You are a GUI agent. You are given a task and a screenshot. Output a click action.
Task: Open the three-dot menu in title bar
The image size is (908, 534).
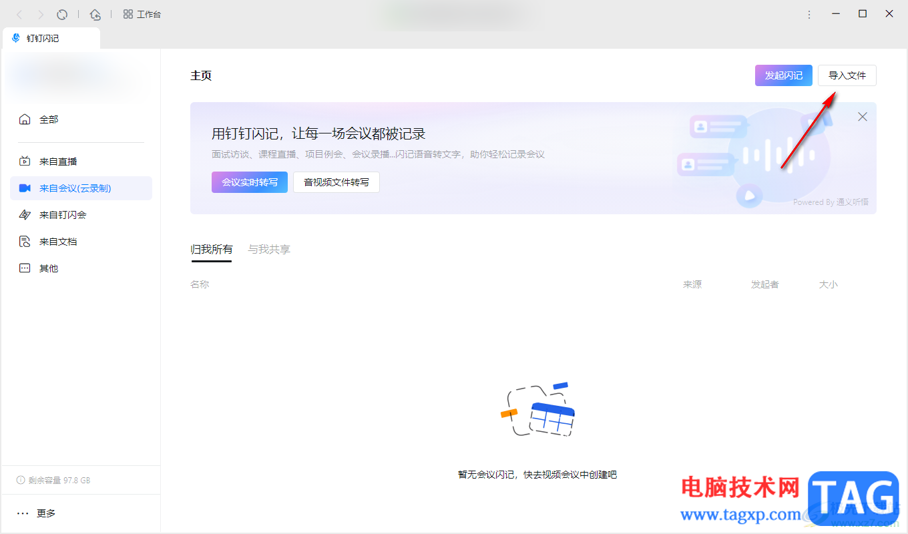coord(809,14)
